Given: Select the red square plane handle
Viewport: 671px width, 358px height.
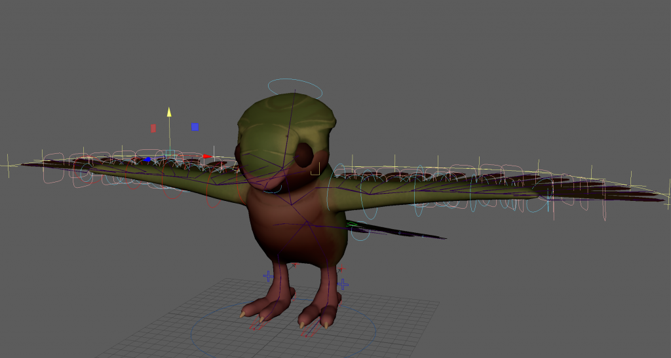Looking at the screenshot, I should (x=153, y=128).
